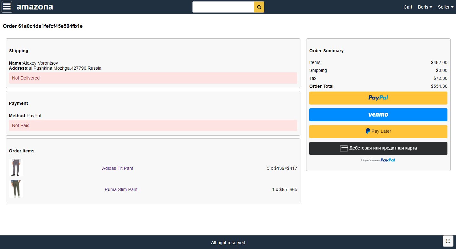456x249 pixels.
Task: Open the hamburger sidebar menu
Action: click(x=7, y=7)
